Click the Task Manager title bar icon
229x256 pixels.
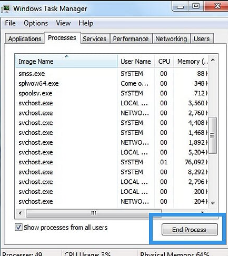pos(6,9)
